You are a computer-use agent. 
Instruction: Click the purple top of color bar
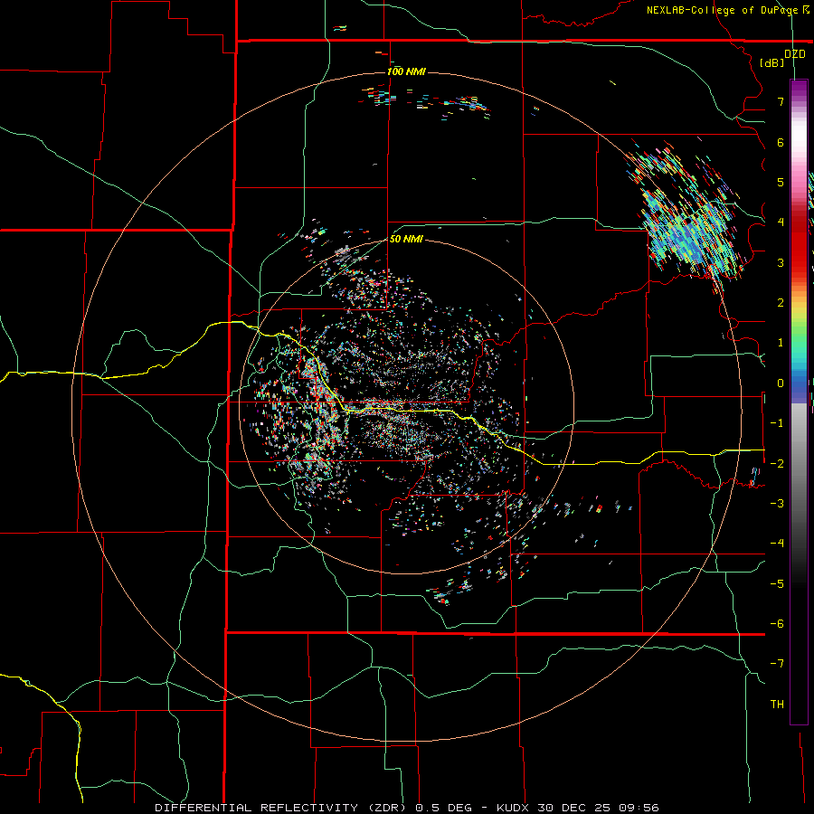point(799,90)
